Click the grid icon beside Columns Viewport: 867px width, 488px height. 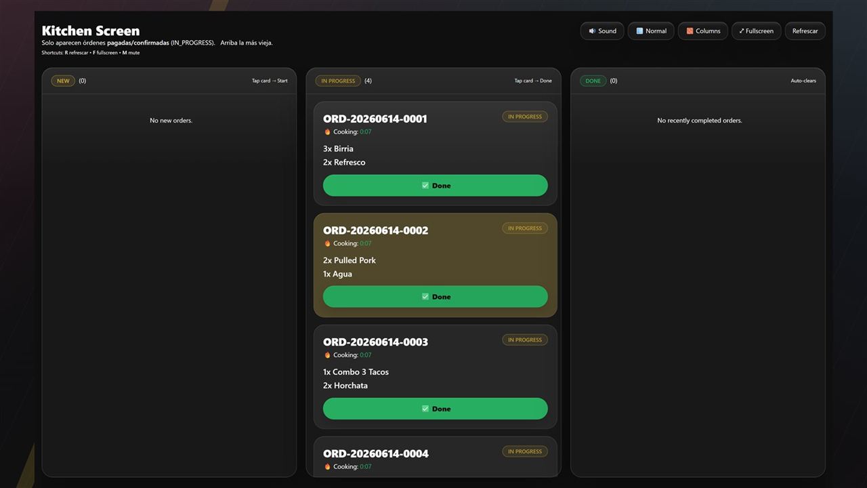click(690, 31)
